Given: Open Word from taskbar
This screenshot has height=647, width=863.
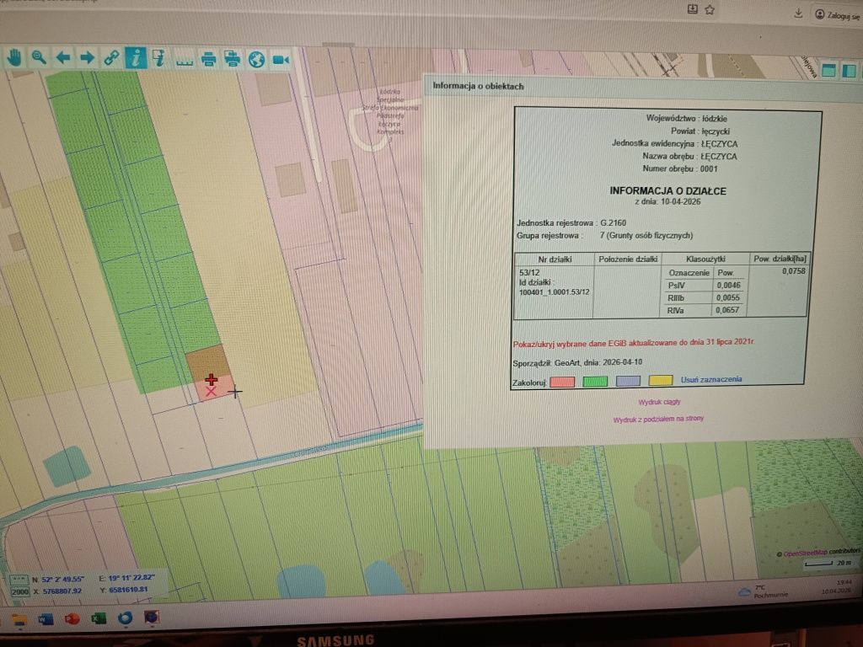Looking at the screenshot, I should (x=46, y=620).
